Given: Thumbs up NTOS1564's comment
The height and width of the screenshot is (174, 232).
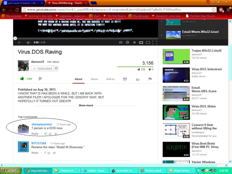Looking at the screenshot, I should click(49, 153).
